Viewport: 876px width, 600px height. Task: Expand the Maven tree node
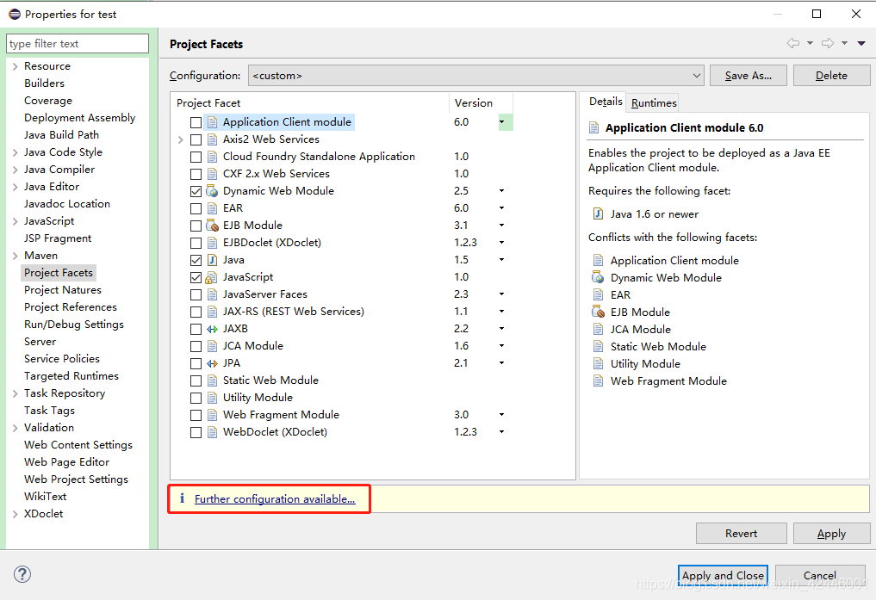click(x=16, y=256)
